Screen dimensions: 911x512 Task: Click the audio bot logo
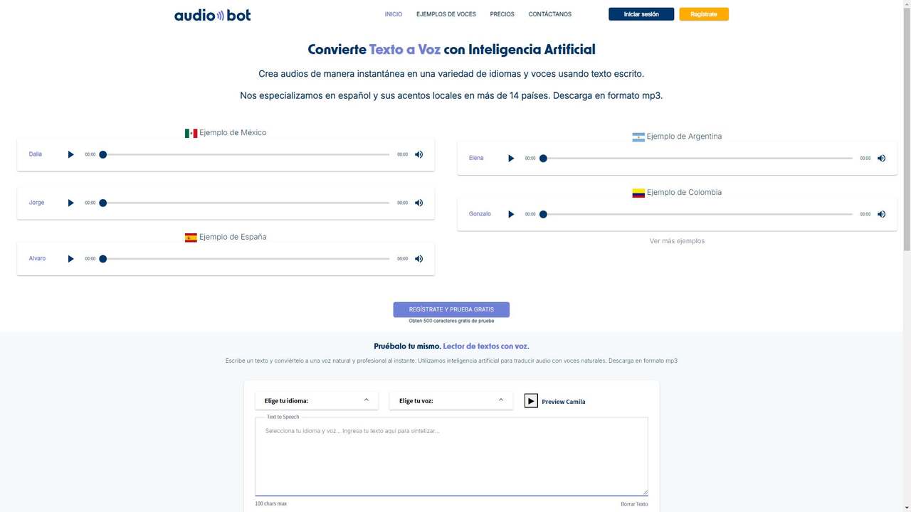point(213,14)
